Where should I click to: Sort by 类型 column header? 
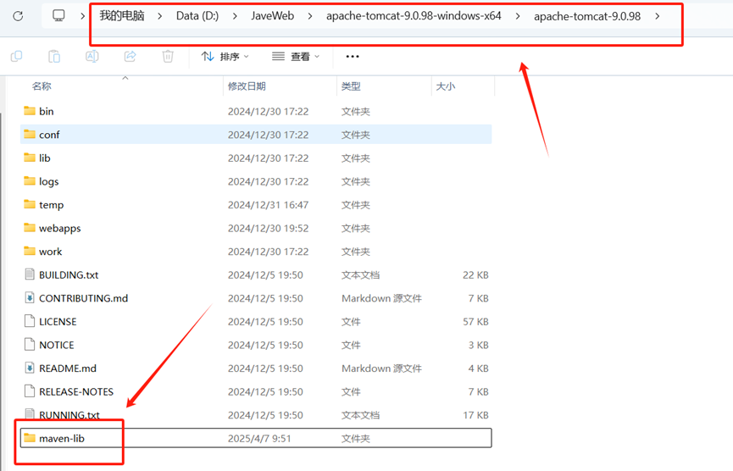(351, 86)
